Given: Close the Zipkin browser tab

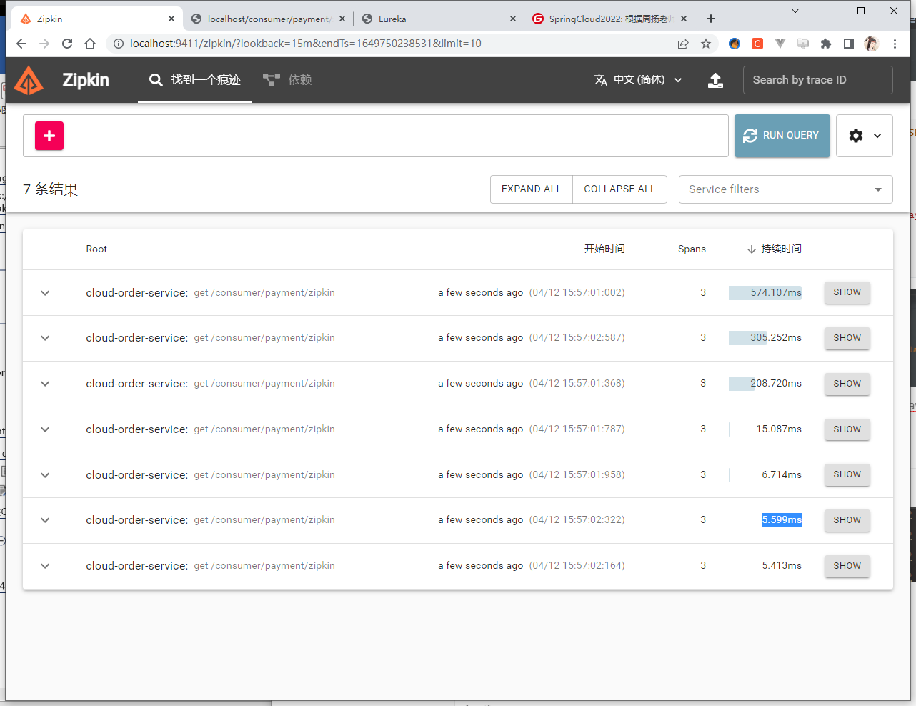Looking at the screenshot, I should [x=171, y=19].
